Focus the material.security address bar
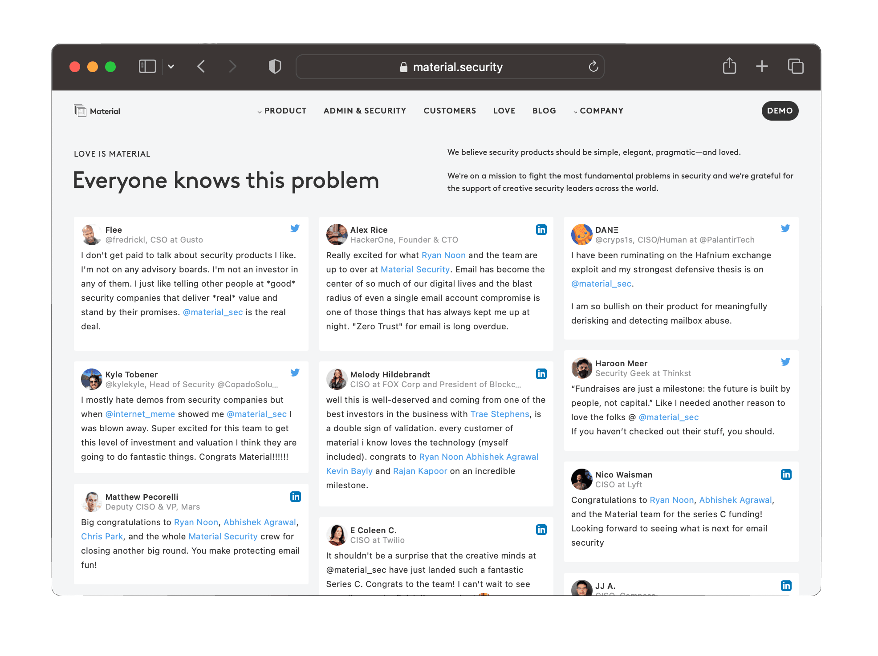Viewport: 878px width, 656px height. [x=450, y=67]
